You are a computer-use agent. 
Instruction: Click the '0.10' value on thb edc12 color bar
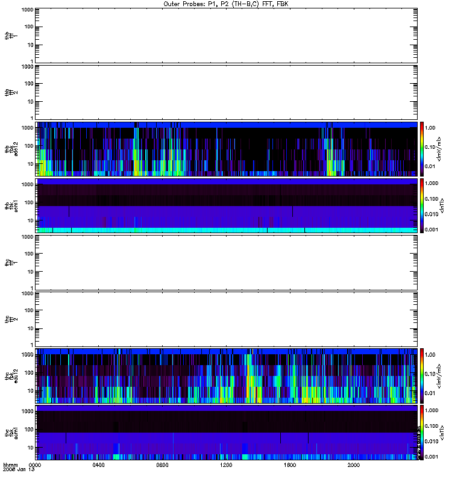[430, 147]
